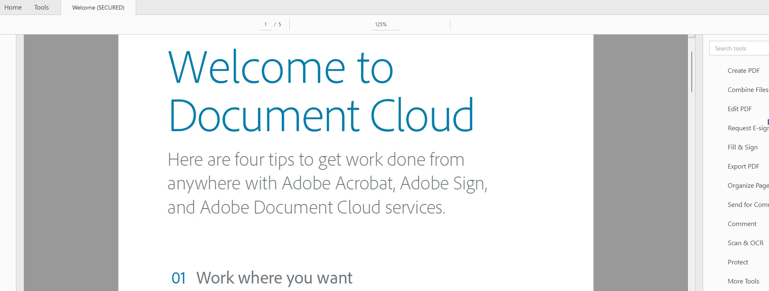The height and width of the screenshot is (291, 769).
Task: Click the current page number field
Action: click(266, 25)
